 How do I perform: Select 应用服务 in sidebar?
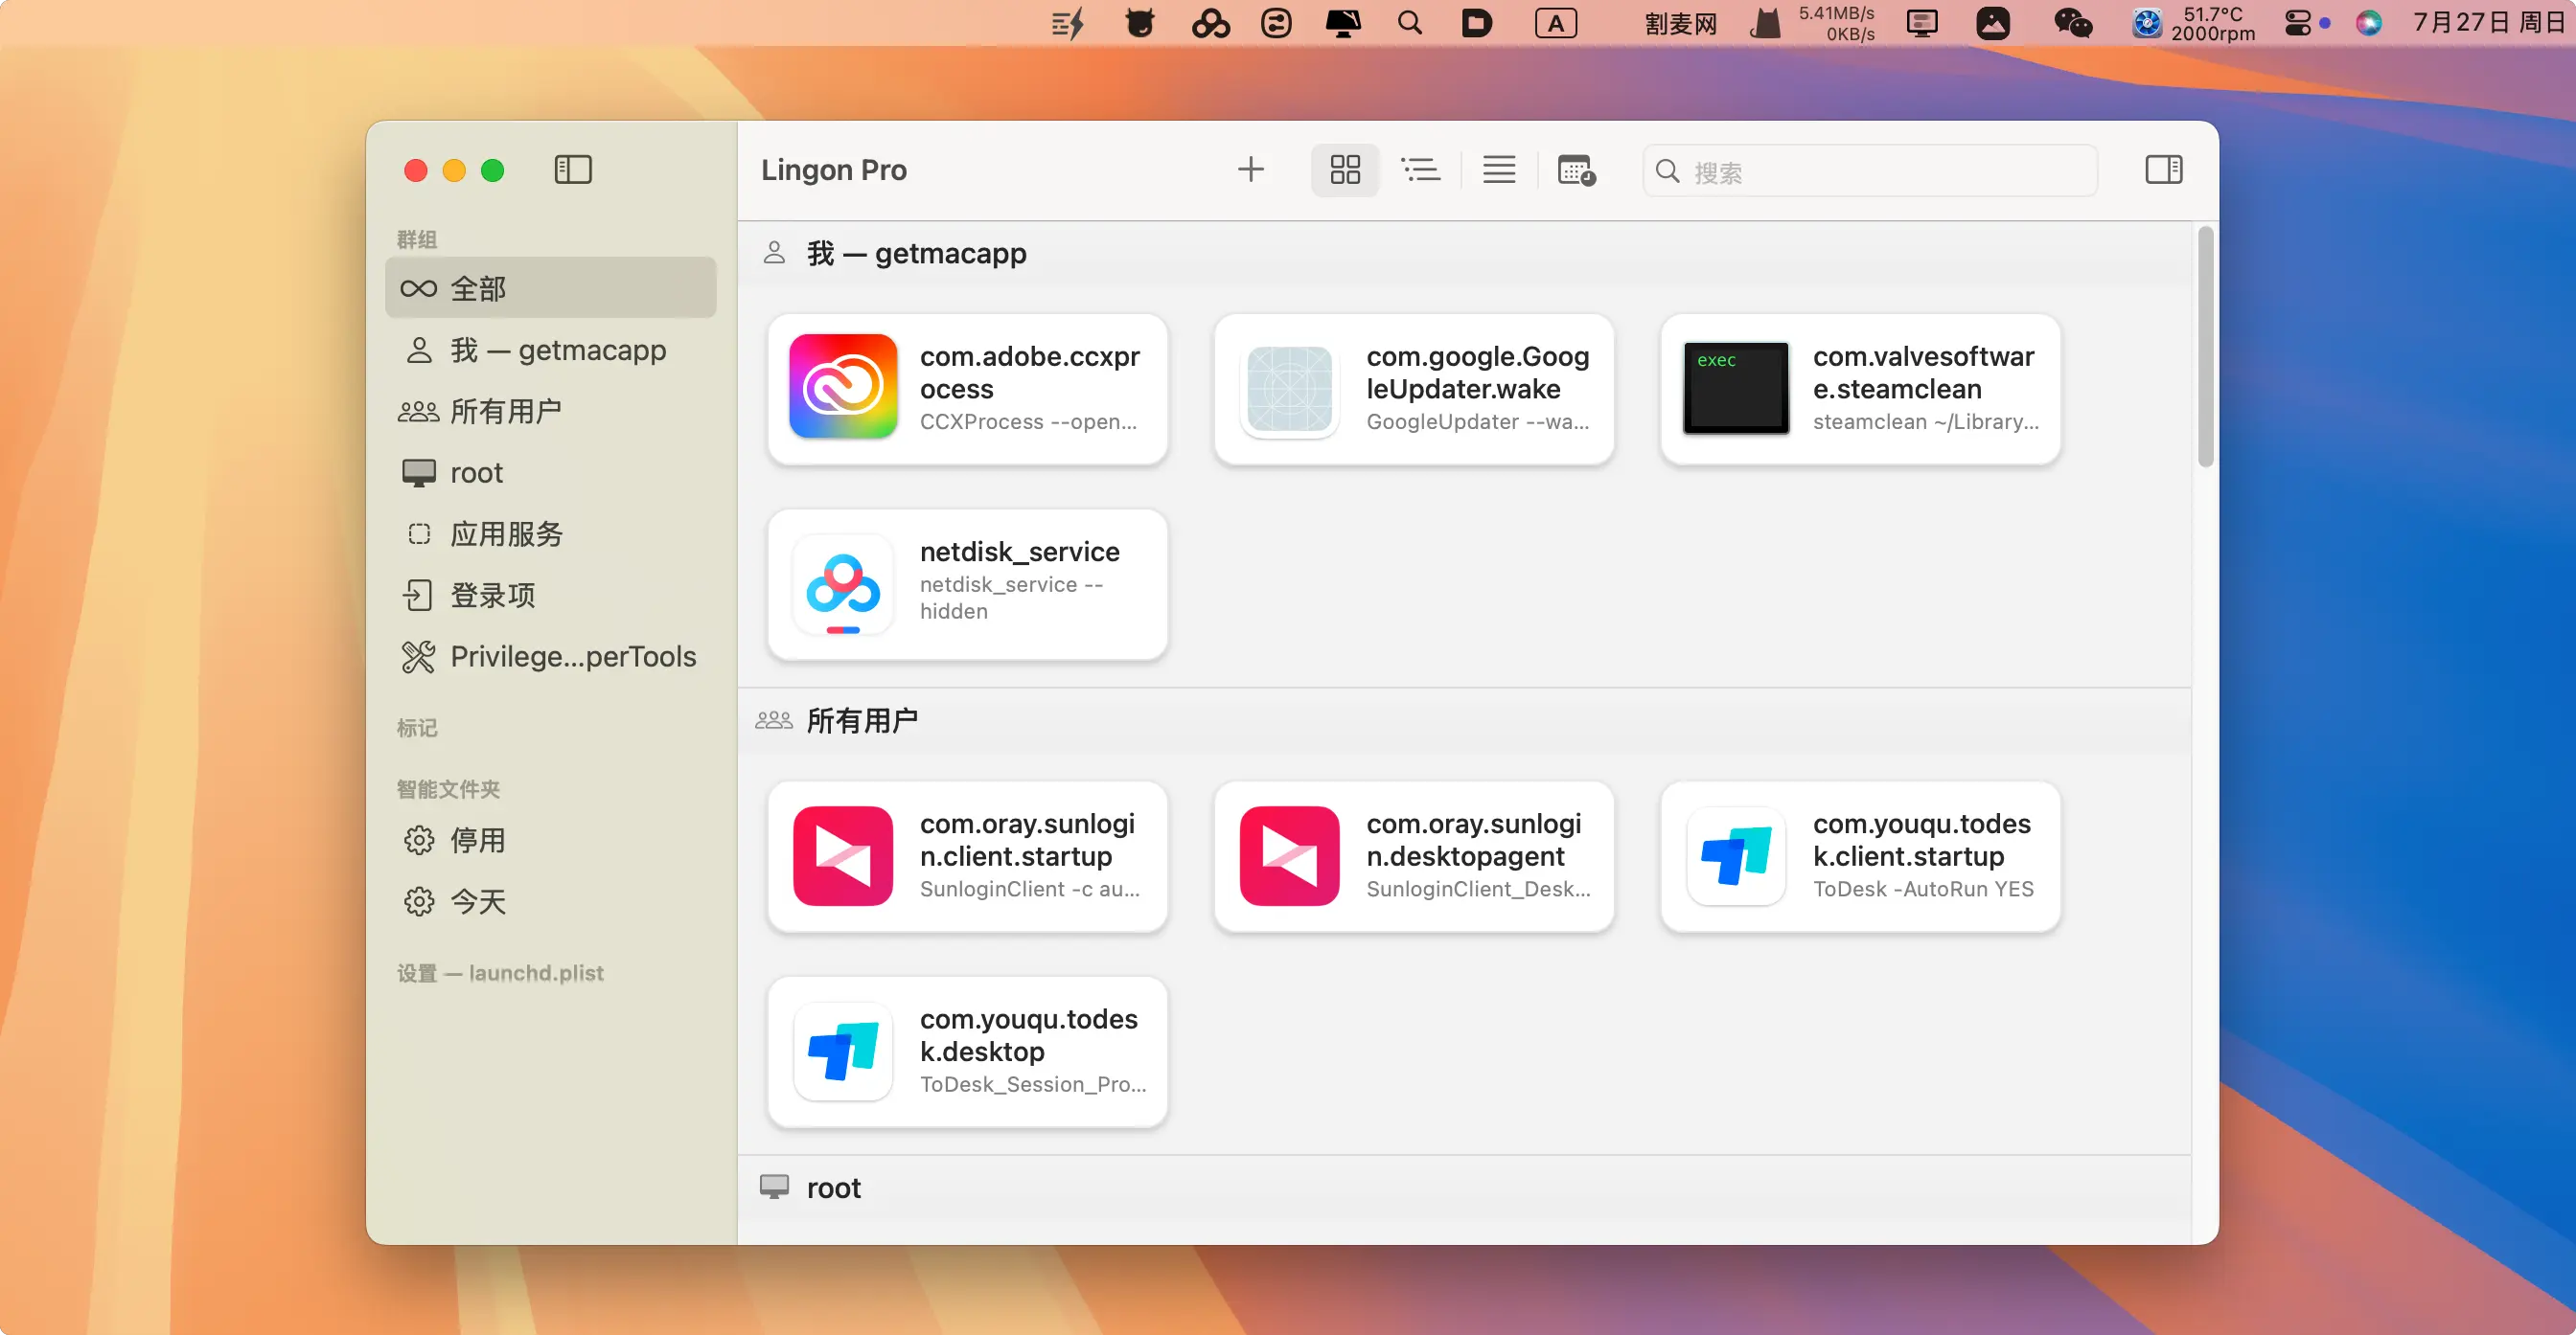(551, 533)
